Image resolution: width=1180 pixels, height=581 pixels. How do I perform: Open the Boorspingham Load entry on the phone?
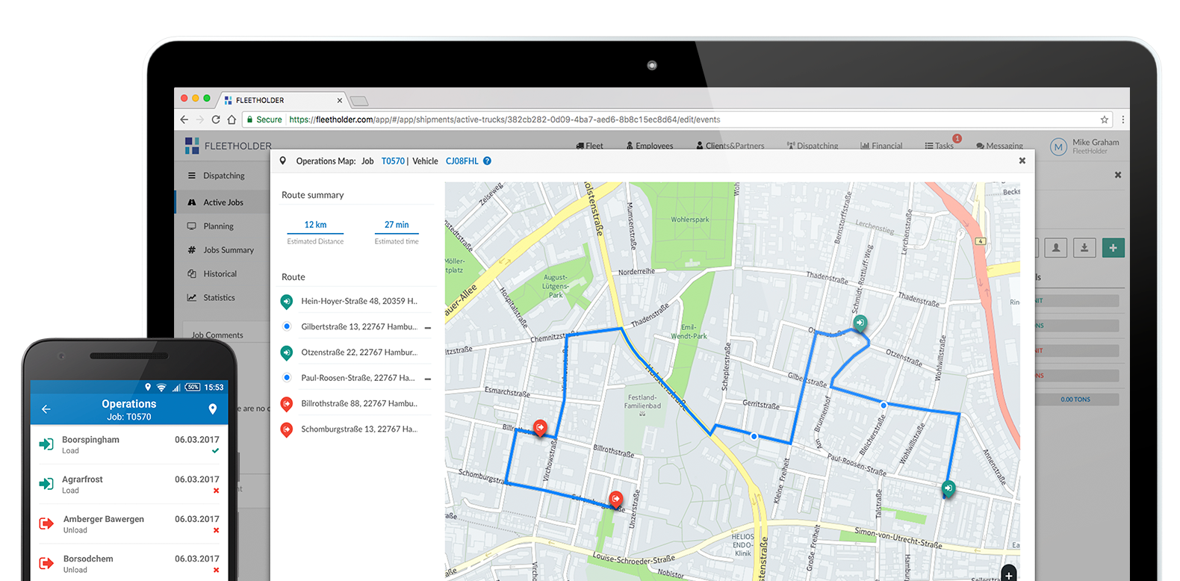point(129,444)
